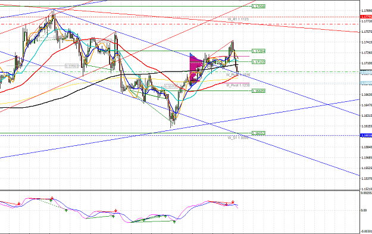Click the dark blue price tag on the price axis
Screen dimensions: 372x234
click(366, 135)
